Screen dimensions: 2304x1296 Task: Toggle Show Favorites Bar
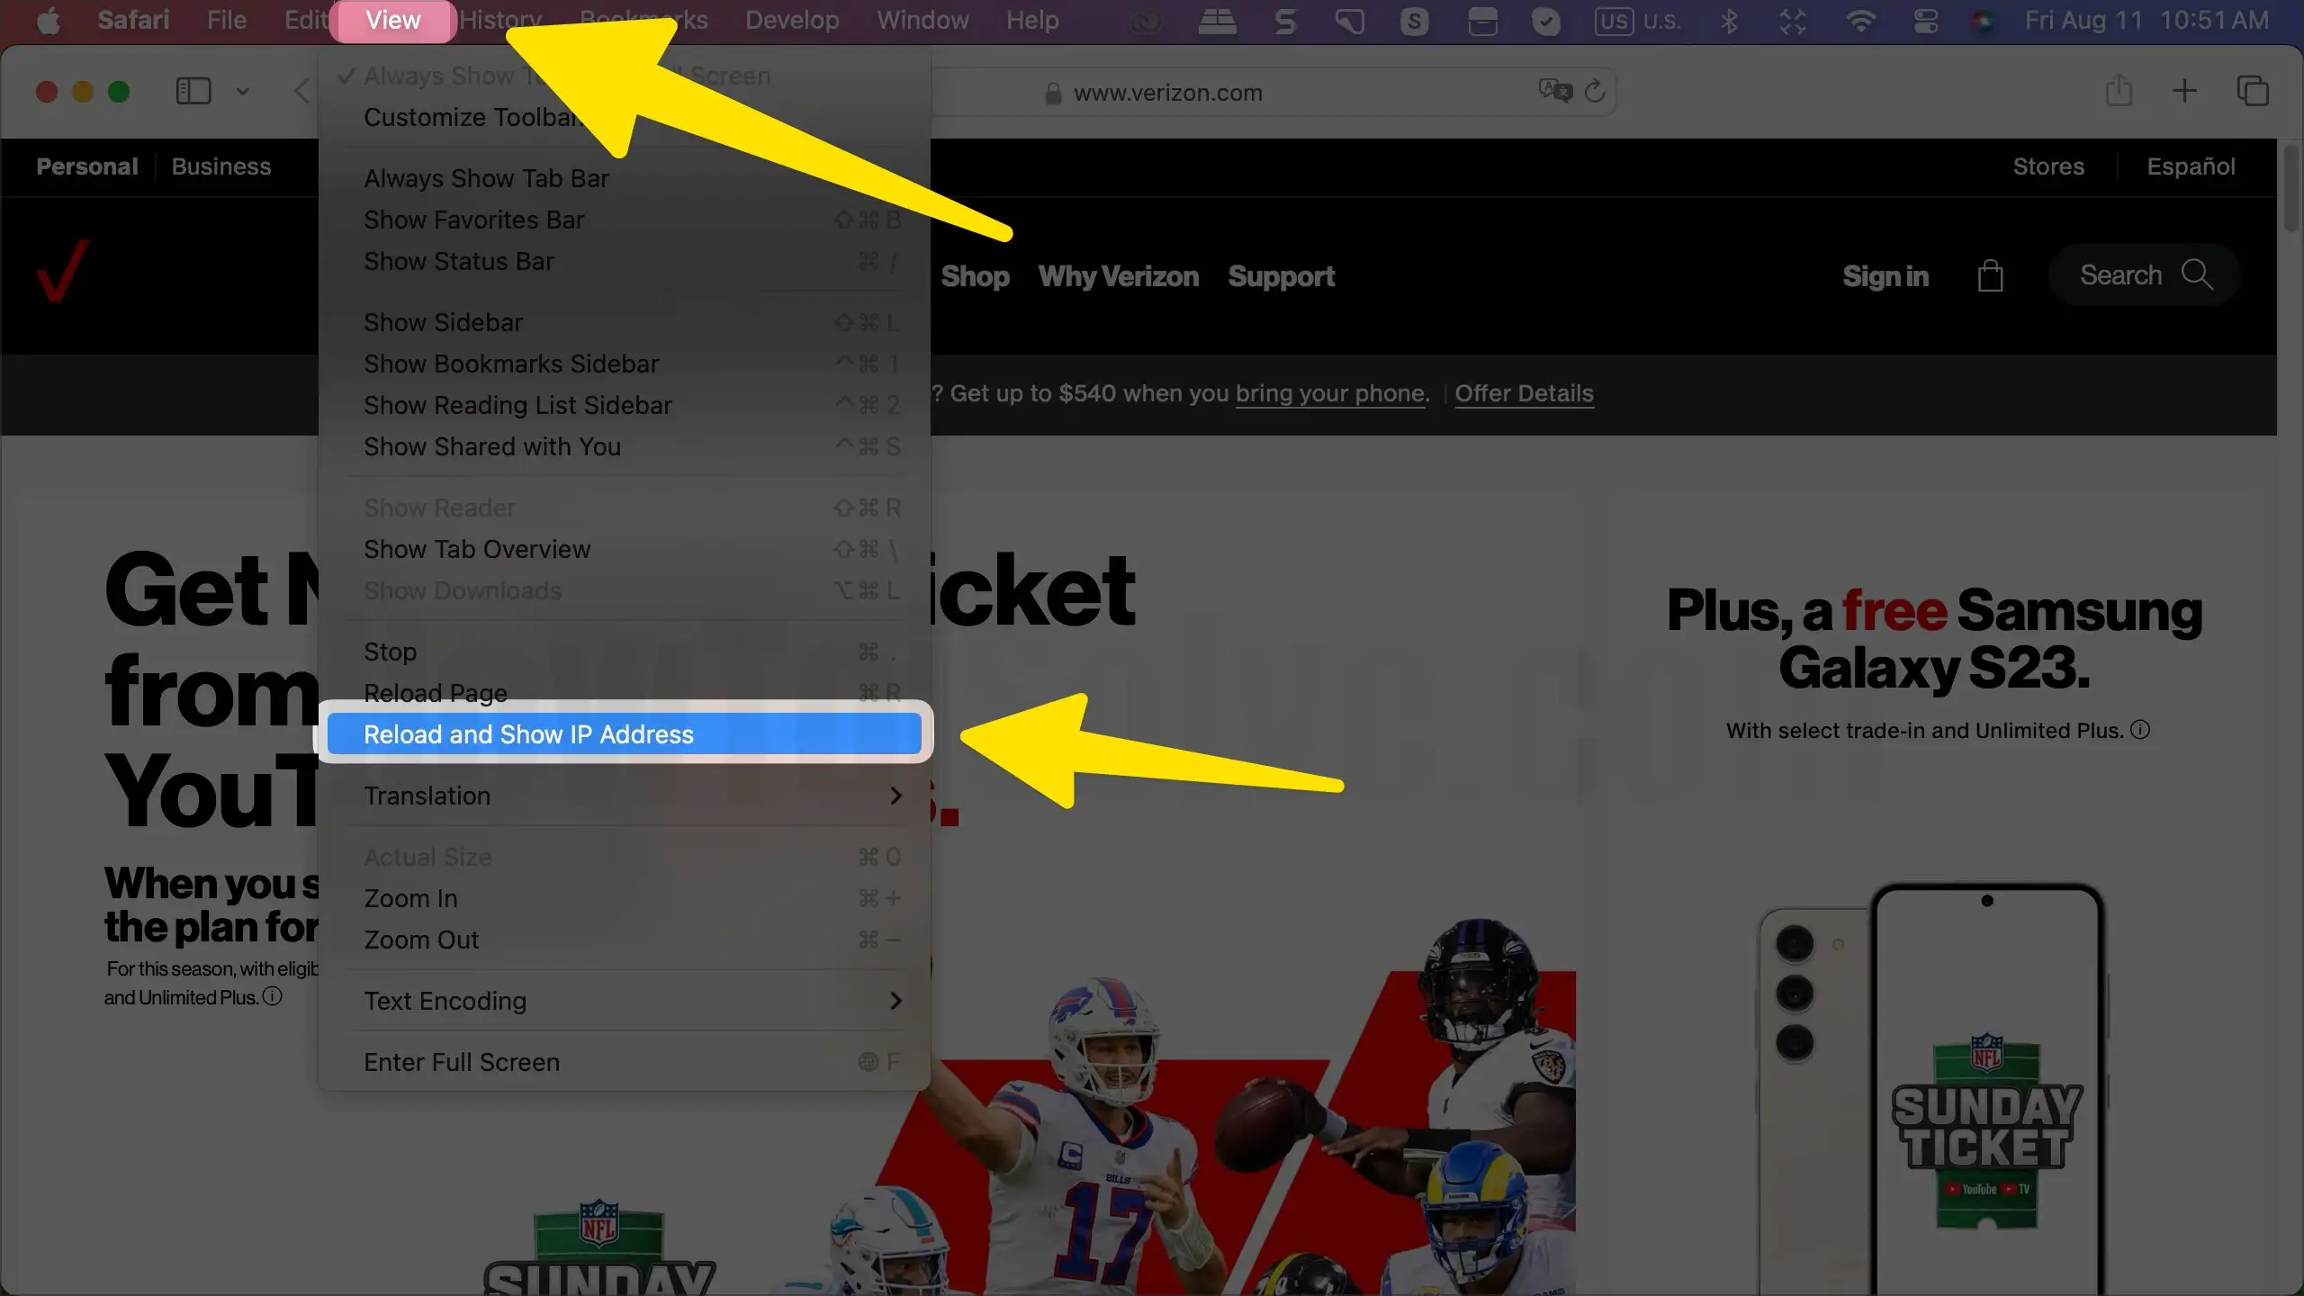point(624,220)
